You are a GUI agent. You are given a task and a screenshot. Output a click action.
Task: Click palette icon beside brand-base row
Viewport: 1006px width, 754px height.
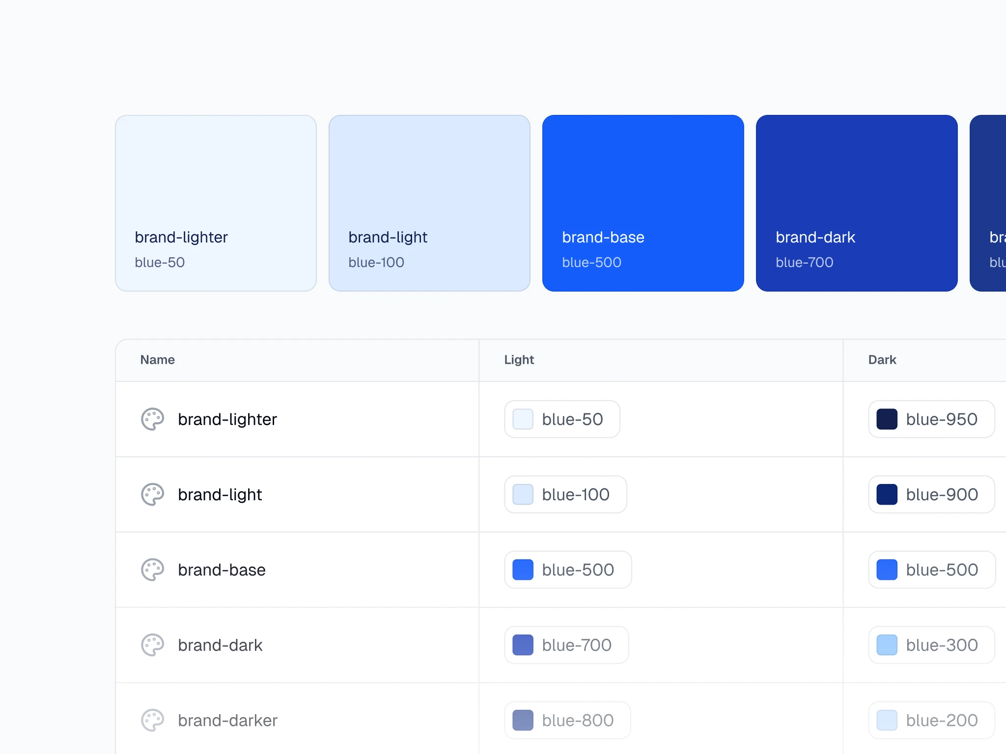pos(152,569)
